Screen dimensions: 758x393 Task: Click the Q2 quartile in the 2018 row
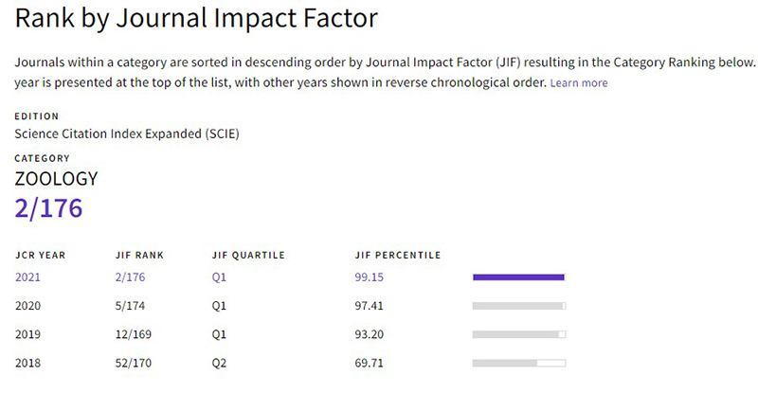point(220,363)
